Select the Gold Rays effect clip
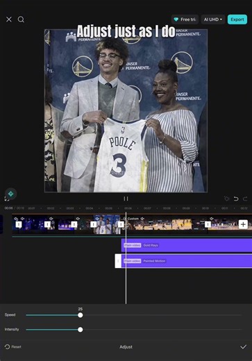The width and height of the screenshot is (252, 361). click(187, 245)
